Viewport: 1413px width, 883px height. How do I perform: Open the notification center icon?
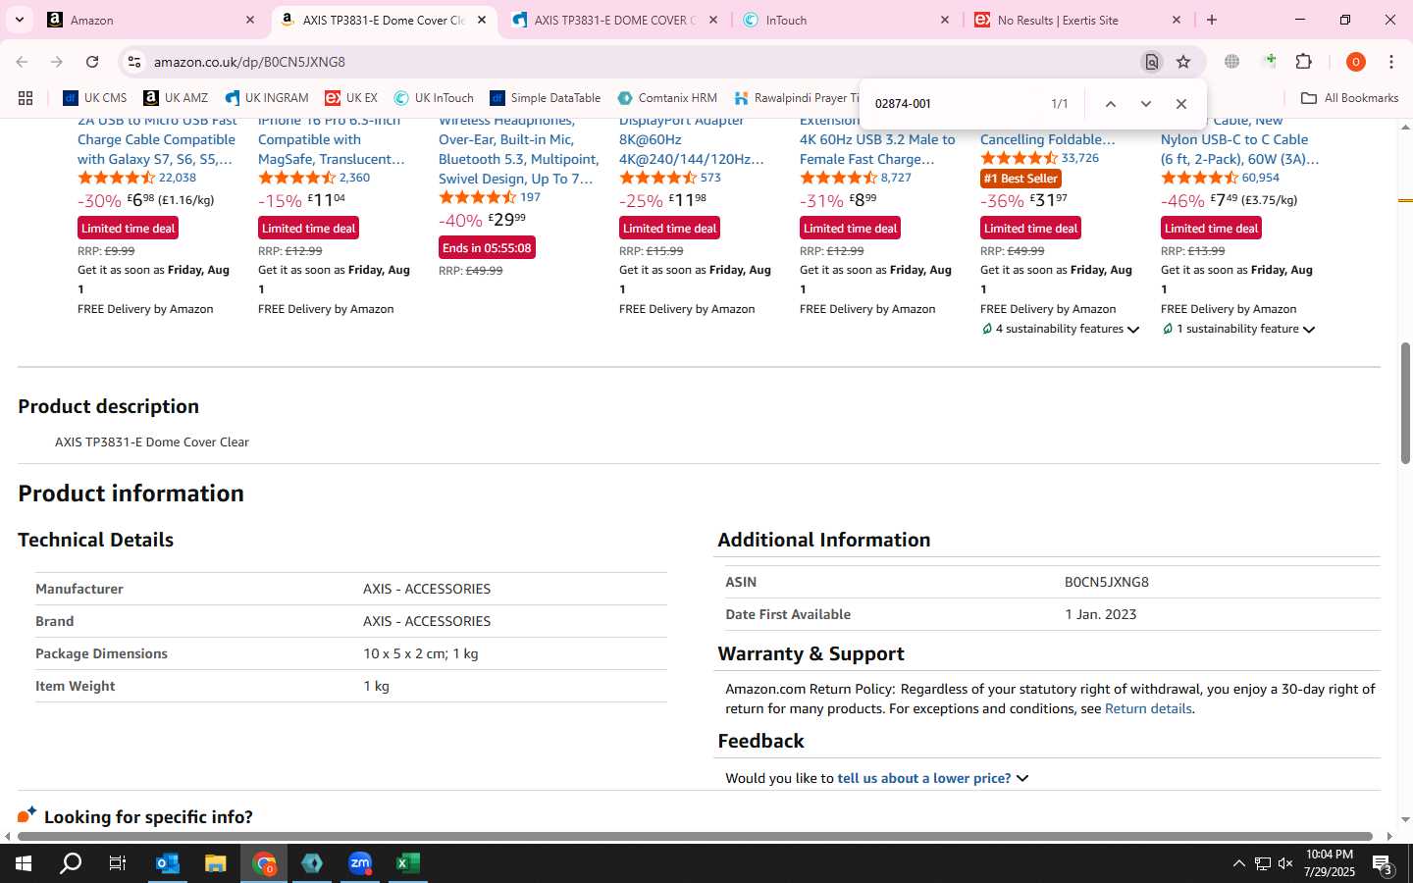(x=1383, y=864)
